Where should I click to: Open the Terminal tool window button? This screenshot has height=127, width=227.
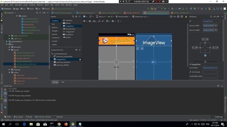[x=58, y=117]
